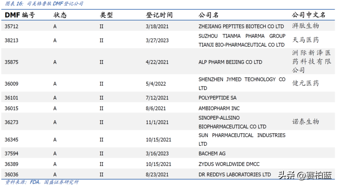Select the DMF number 38213 cell

tap(12, 40)
